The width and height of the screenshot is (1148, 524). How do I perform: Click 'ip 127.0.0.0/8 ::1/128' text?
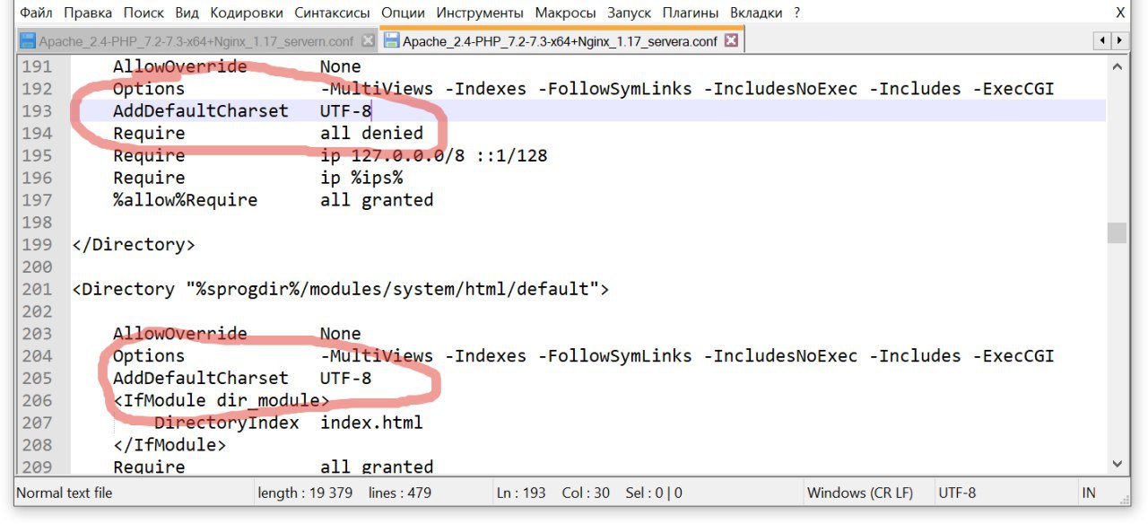pos(433,155)
